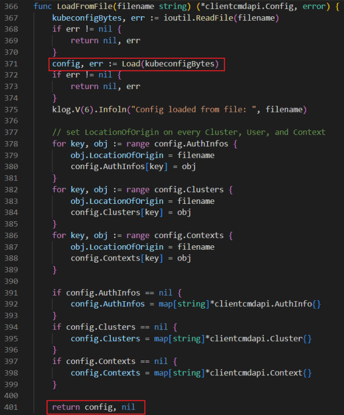Click 'return config, nil' on line 401
The height and width of the screenshot is (415, 344).
(93, 407)
